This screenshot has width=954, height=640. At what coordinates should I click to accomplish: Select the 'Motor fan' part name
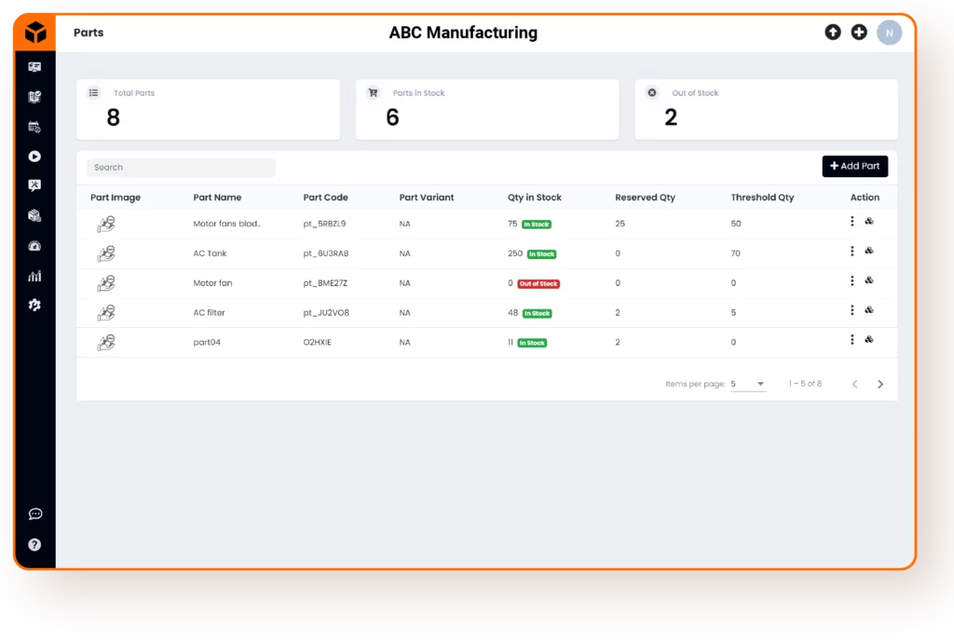tap(212, 283)
